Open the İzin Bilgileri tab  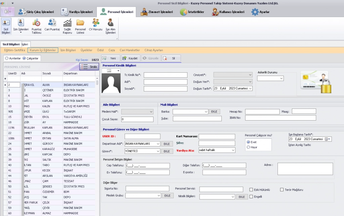pos(68,50)
